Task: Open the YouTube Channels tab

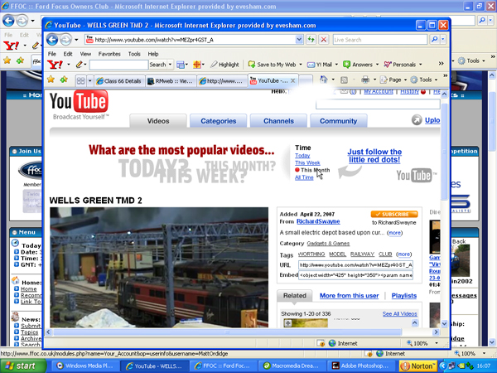Action: pos(278,121)
